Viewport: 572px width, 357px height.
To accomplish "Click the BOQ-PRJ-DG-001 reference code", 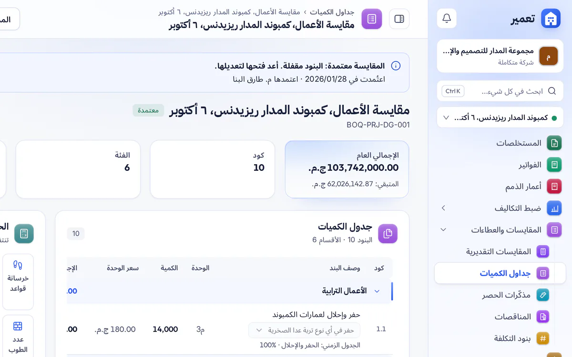I will pyautogui.click(x=378, y=125).
